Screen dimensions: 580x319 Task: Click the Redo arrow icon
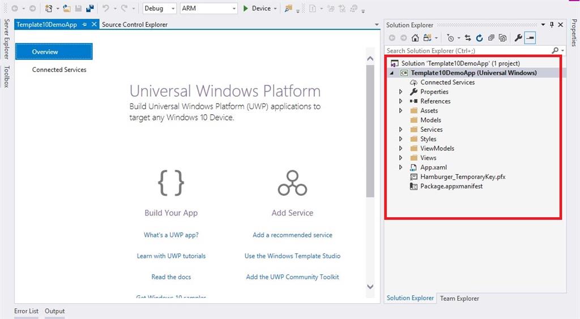click(x=124, y=8)
